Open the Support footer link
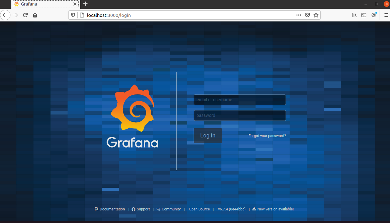The width and height of the screenshot is (390, 223). [x=141, y=209]
